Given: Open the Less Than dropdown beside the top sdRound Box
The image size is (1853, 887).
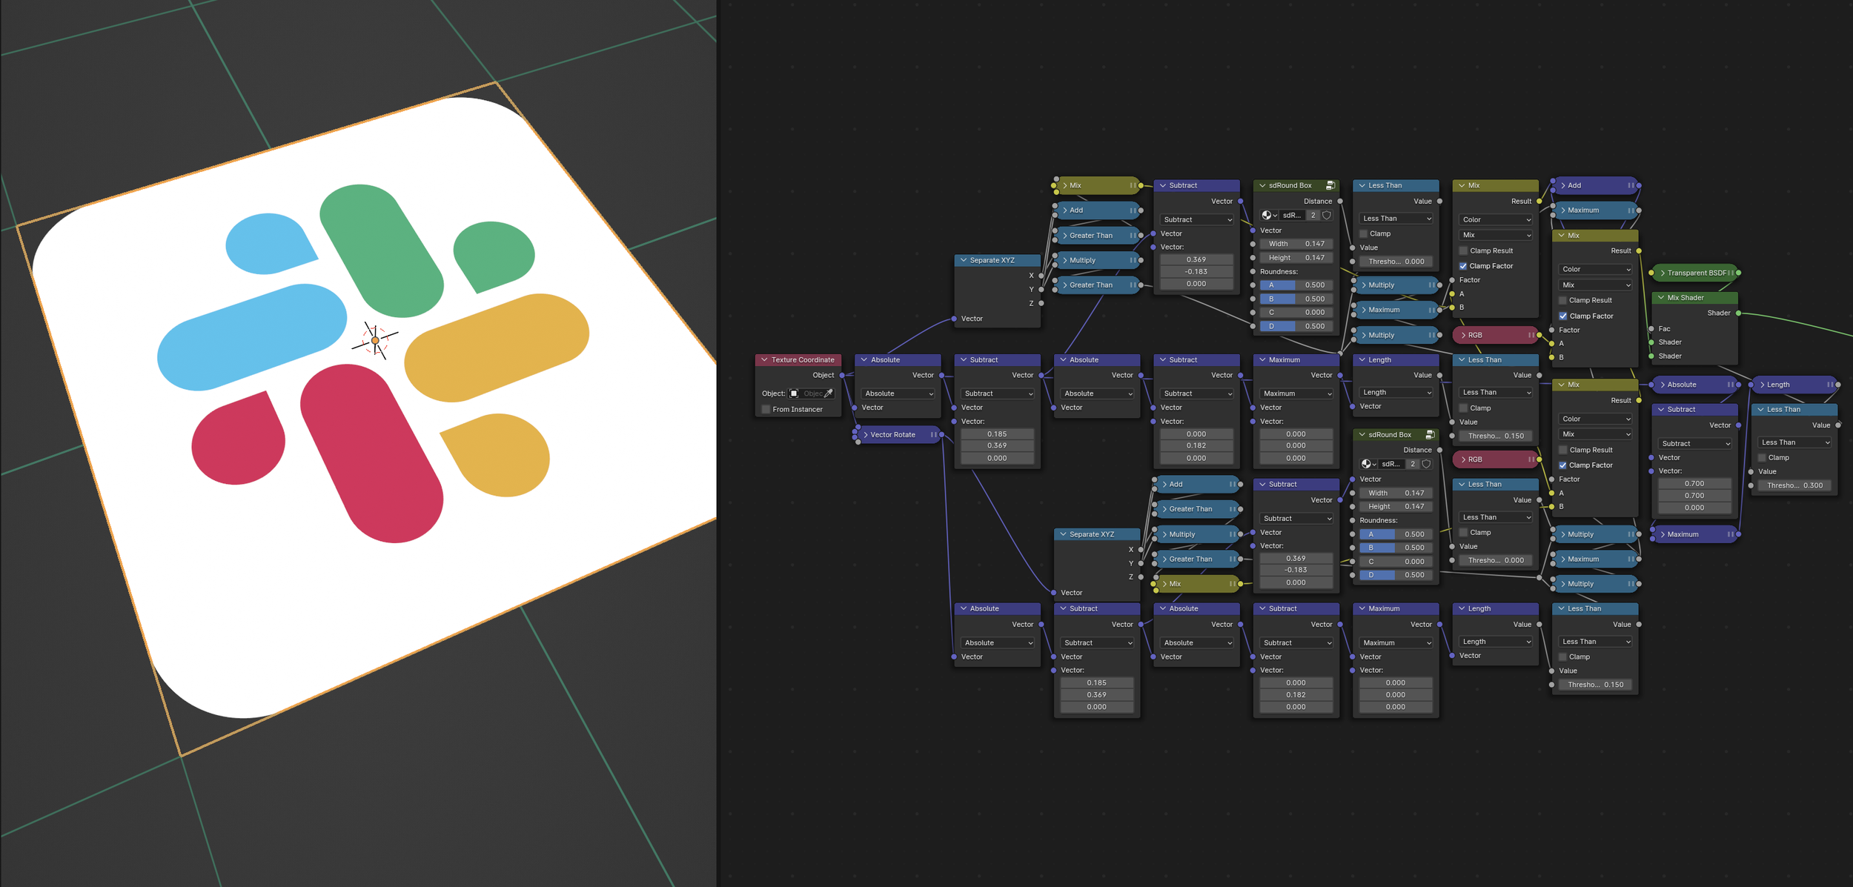Looking at the screenshot, I should pos(1396,219).
